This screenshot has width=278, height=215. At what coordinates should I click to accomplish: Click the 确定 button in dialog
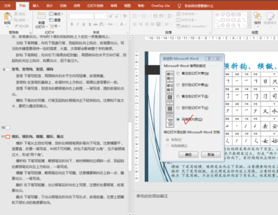point(188,155)
